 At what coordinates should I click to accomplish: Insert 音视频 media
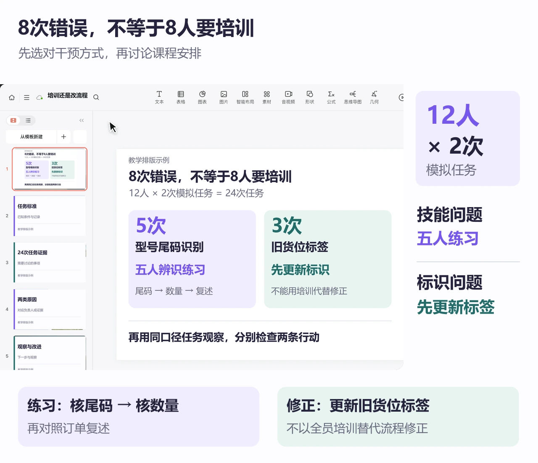288,97
